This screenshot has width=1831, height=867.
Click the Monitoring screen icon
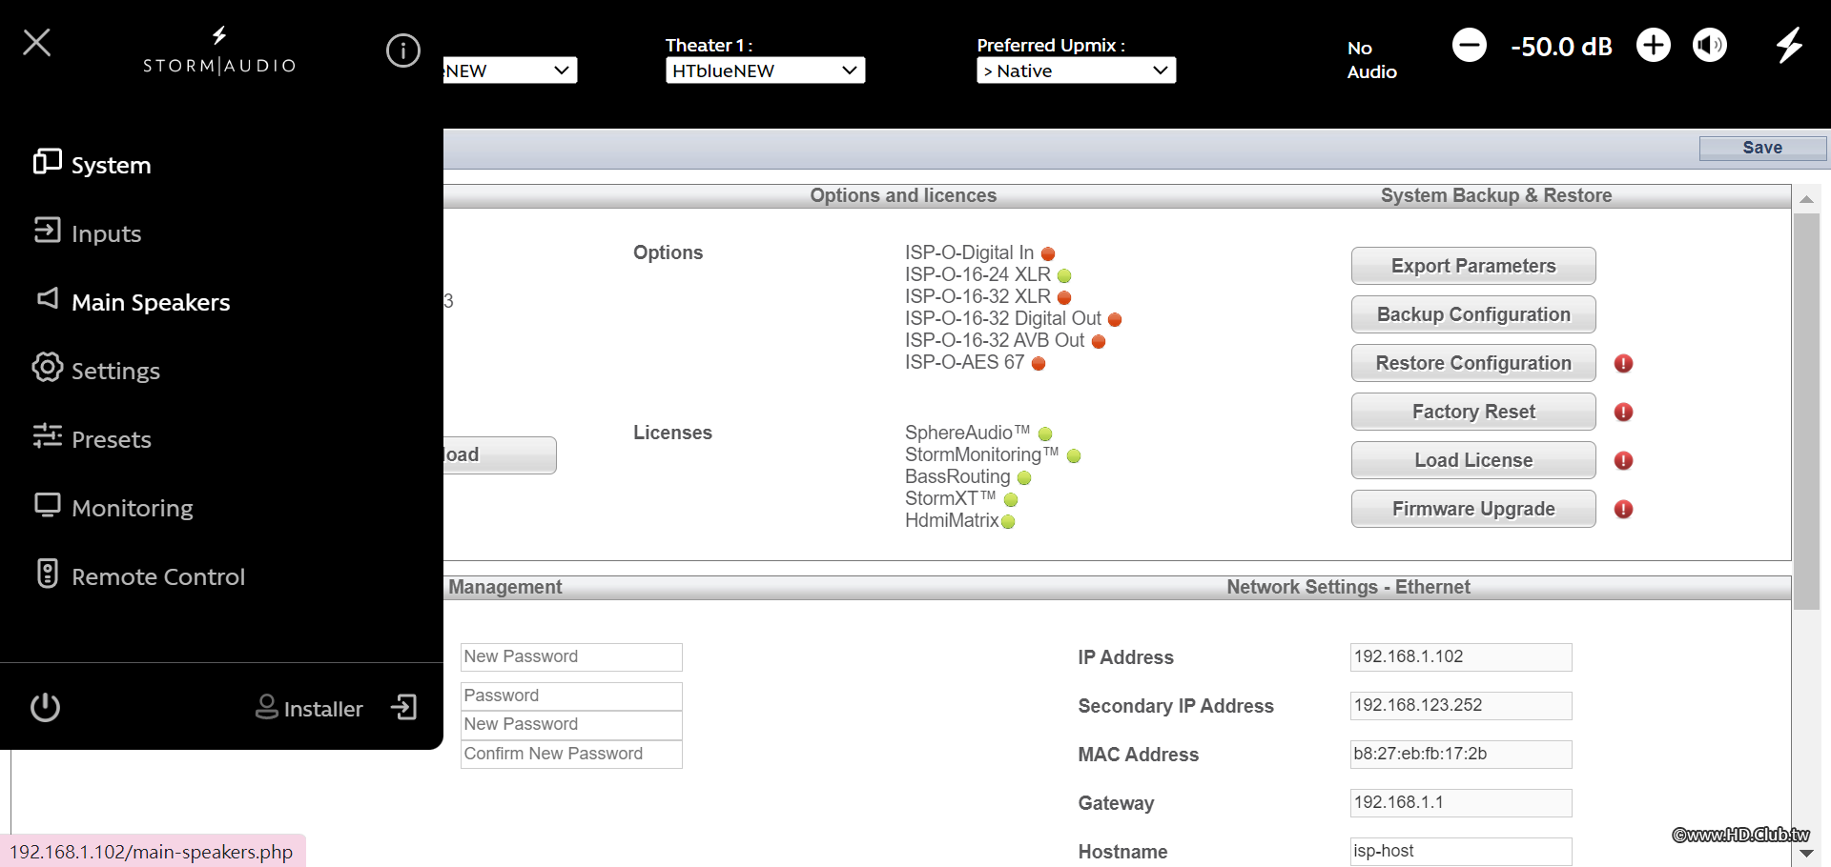click(47, 505)
